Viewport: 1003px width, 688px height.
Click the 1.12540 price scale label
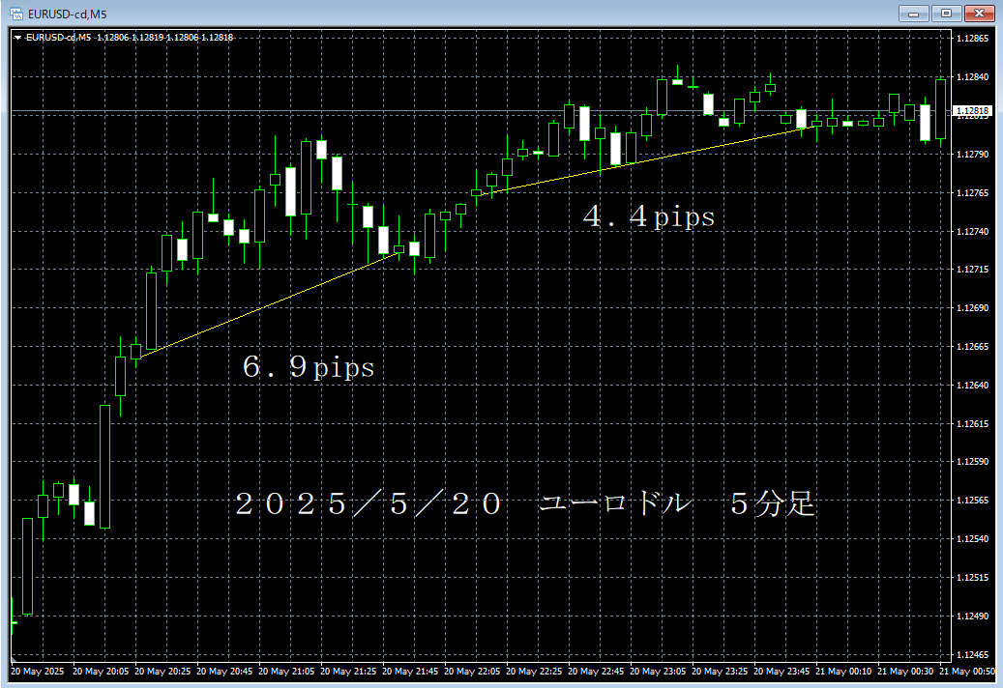(972, 538)
